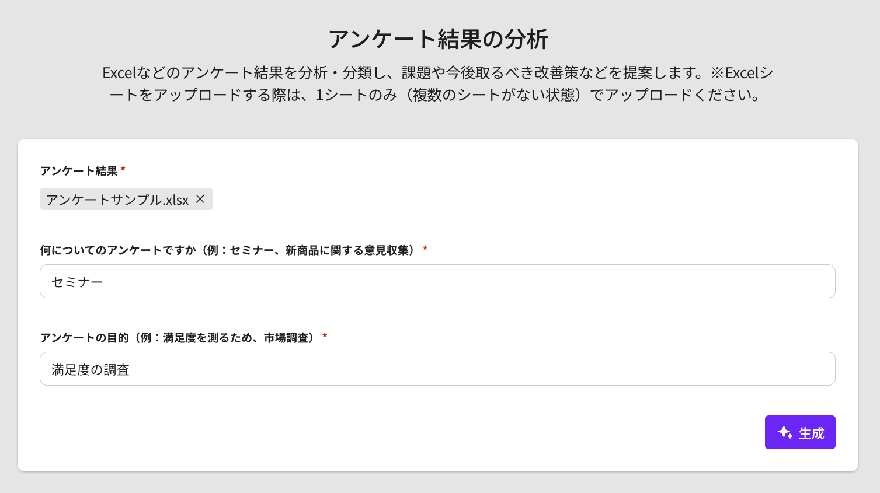Viewport: 880px width, 493px height.
Task: Focus the survey topic input containing セミナー
Action: (437, 281)
